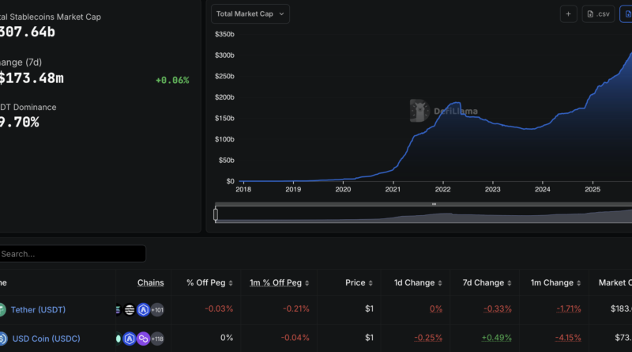The image size is (632, 352).
Task: Click the top center grip of range slider
Action: (x=434, y=205)
